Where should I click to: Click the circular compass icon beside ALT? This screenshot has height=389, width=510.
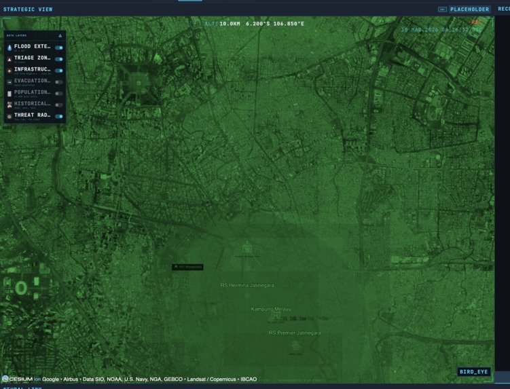click(x=195, y=24)
